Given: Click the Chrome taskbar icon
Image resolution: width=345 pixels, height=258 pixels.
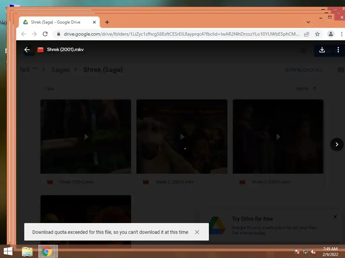Looking at the screenshot, I should tap(46, 251).
